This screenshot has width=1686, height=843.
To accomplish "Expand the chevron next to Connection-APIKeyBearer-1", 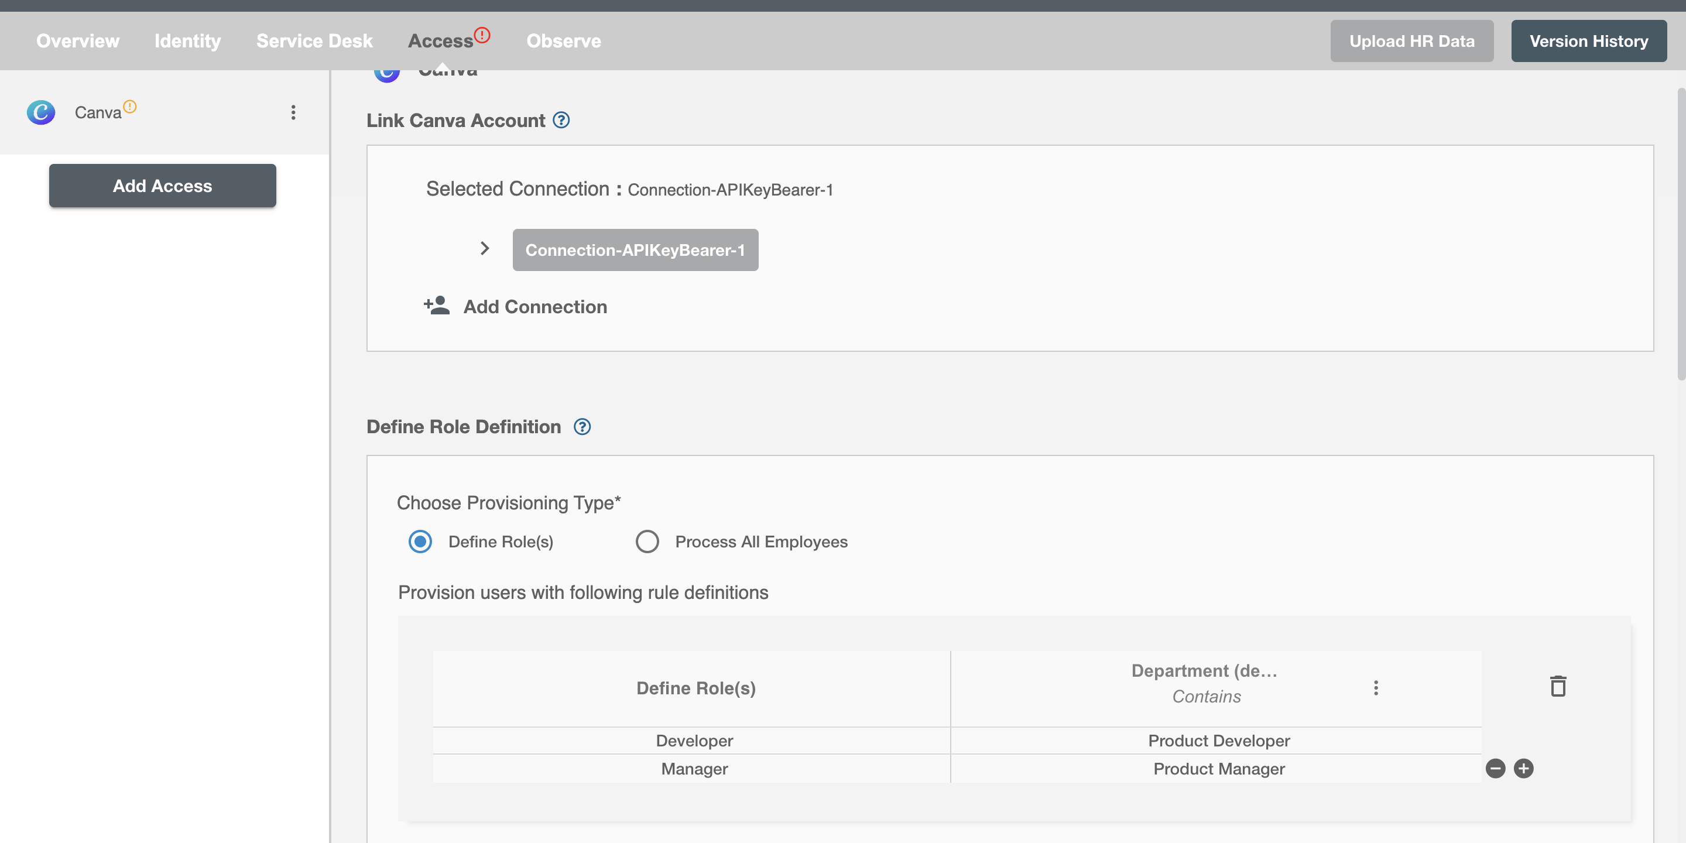I will click(485, 247).
